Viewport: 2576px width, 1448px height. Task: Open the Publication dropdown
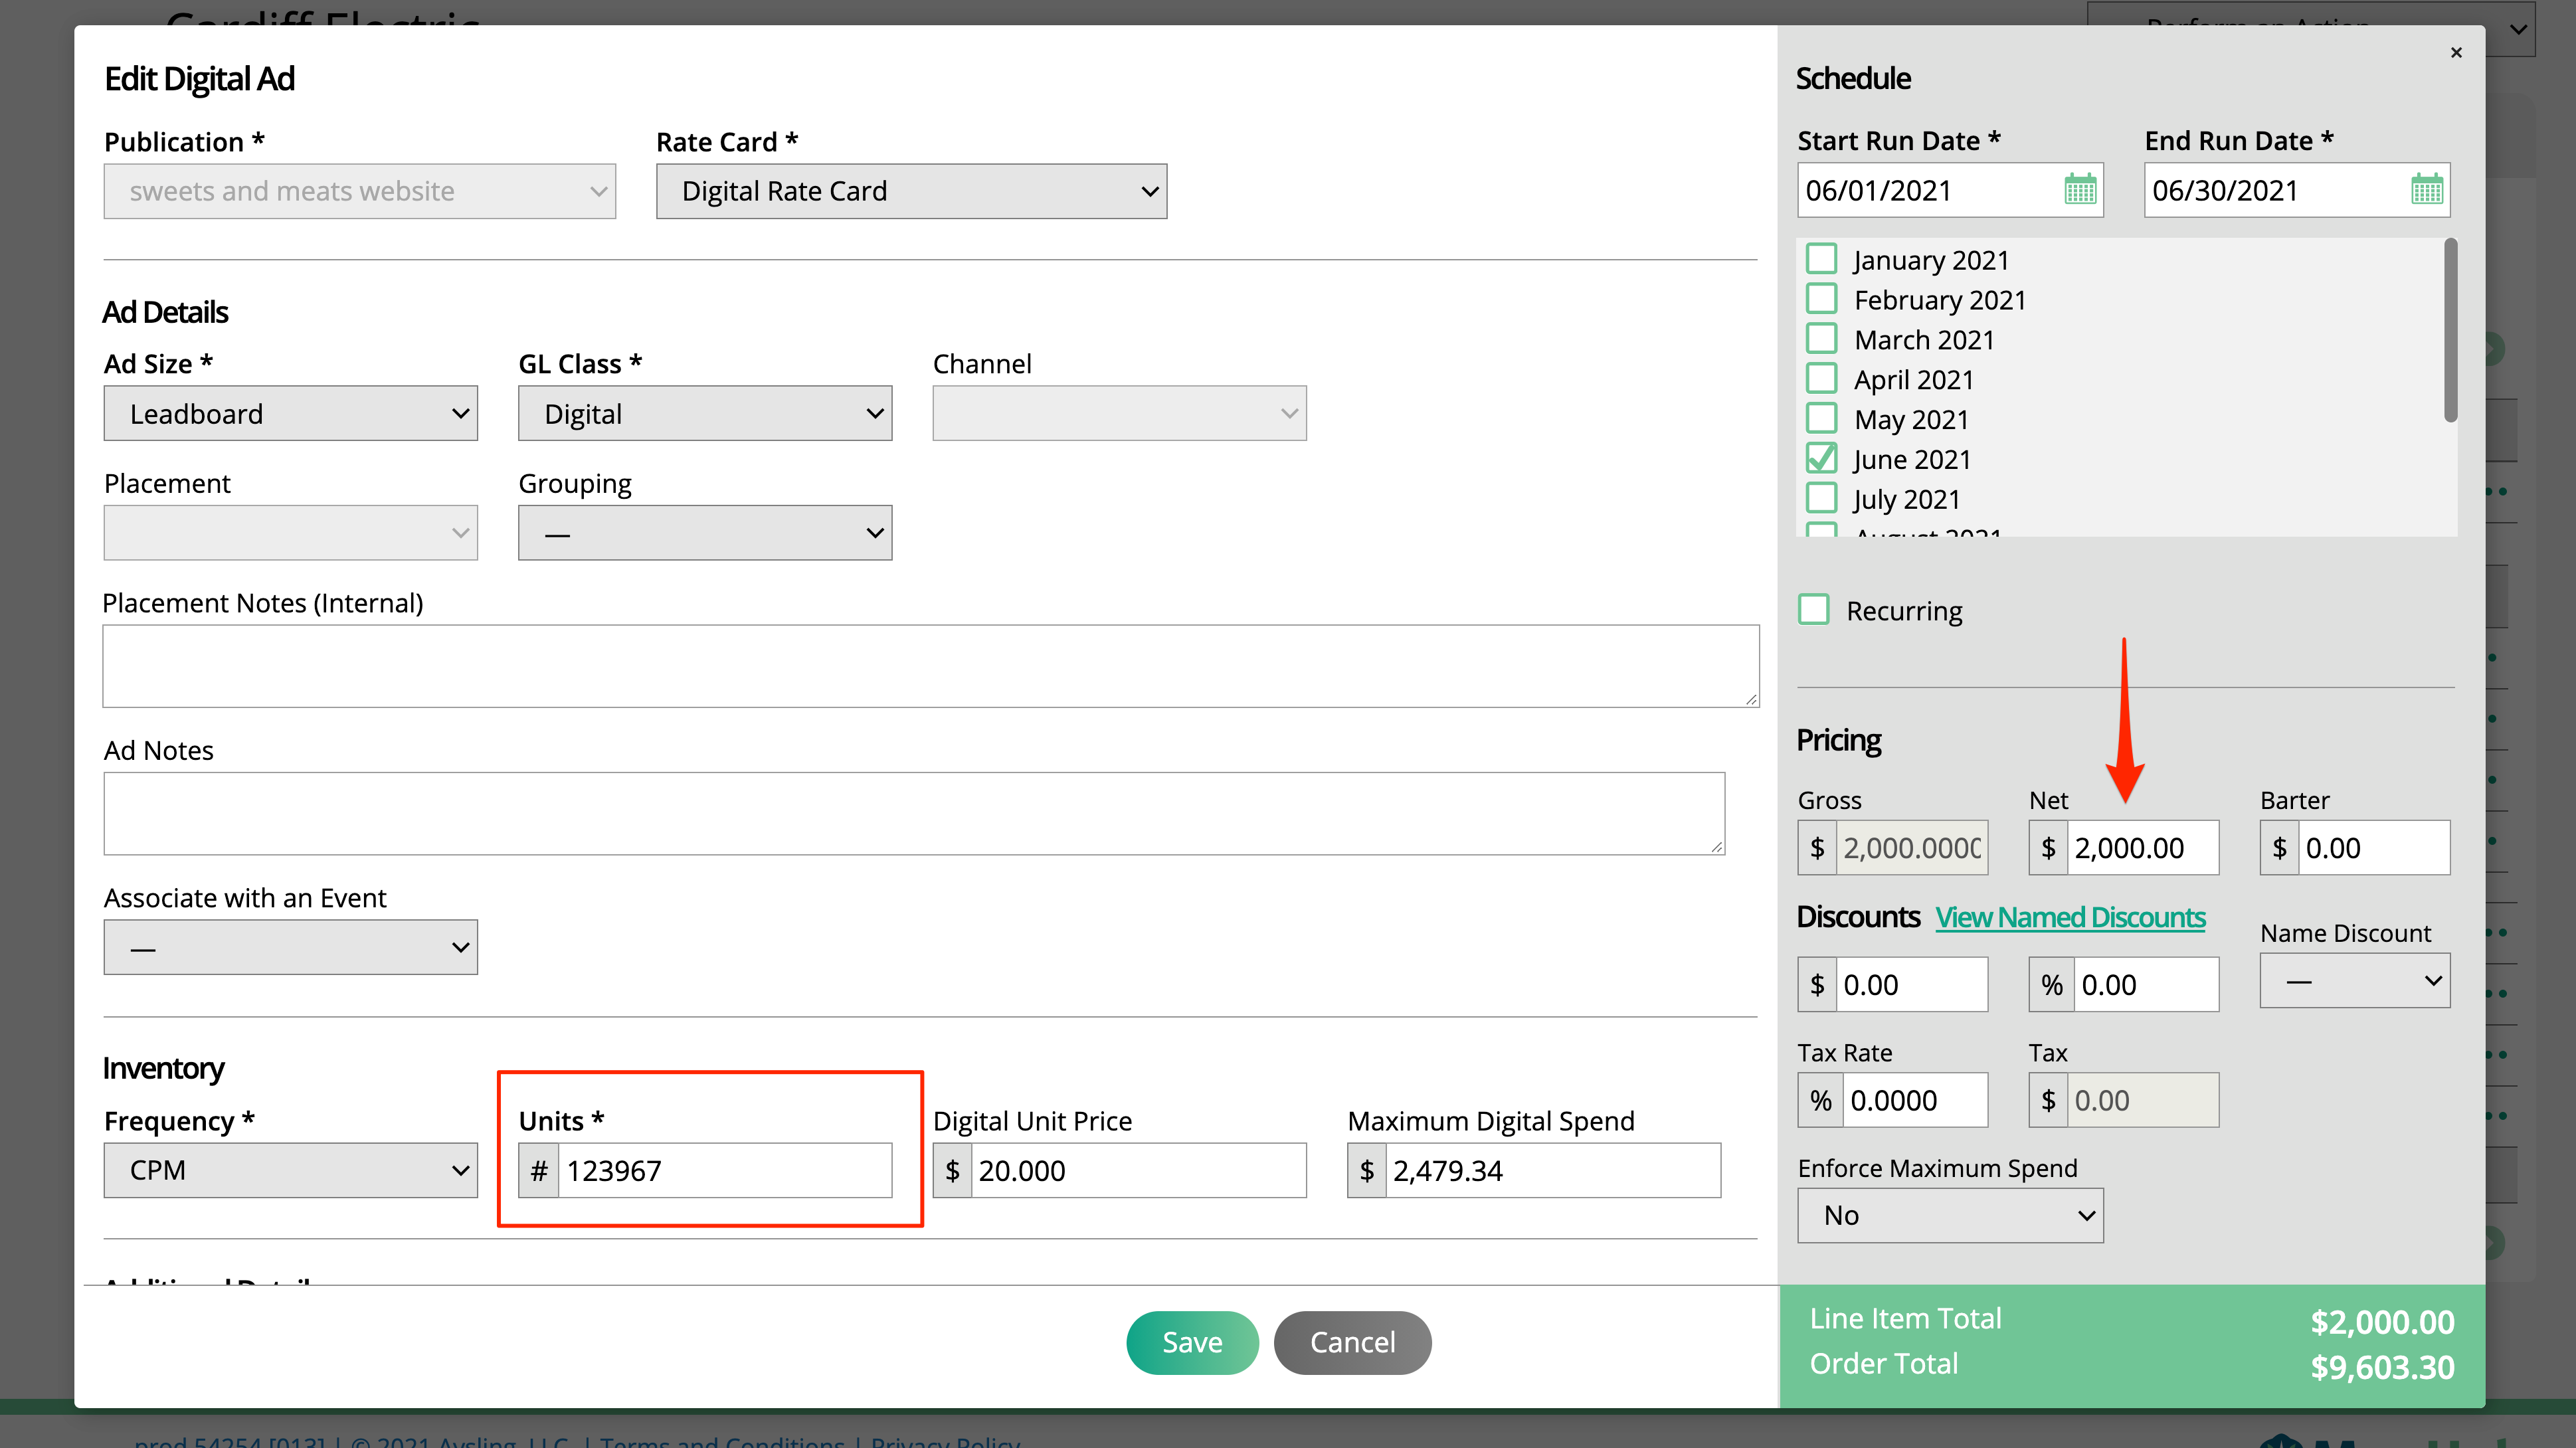click(x=360, y=191)
